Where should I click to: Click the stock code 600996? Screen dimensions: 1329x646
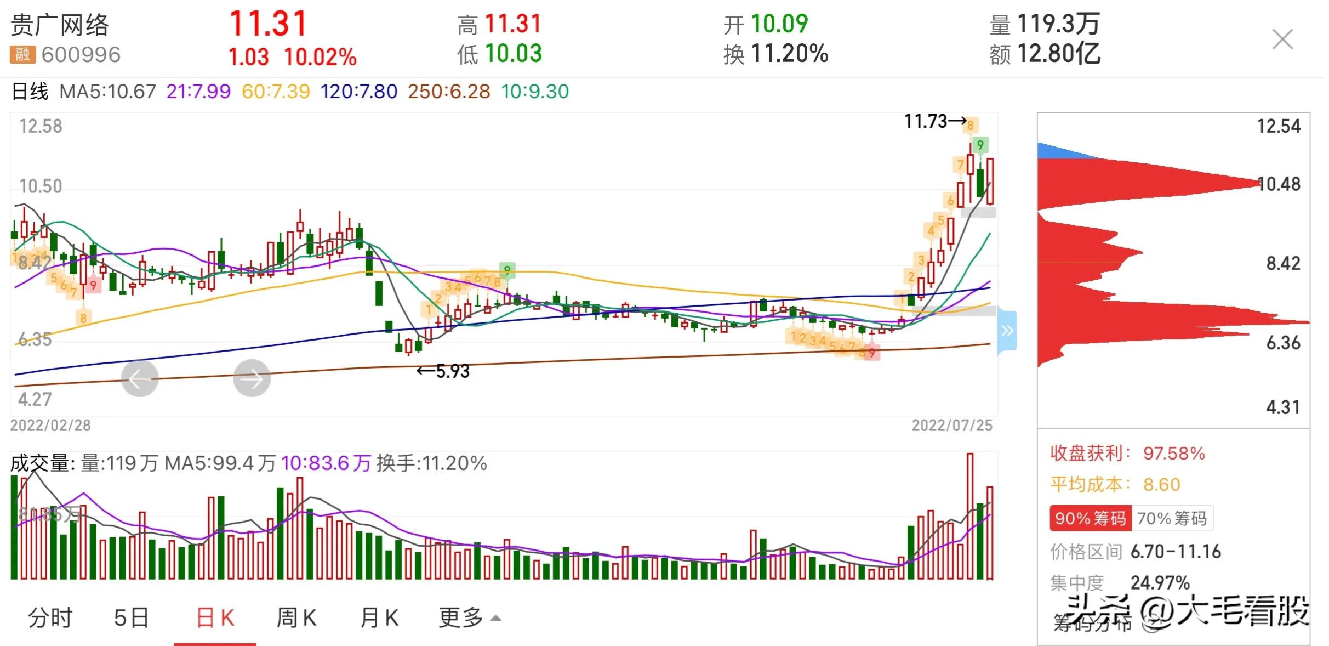tap(81, 55)
